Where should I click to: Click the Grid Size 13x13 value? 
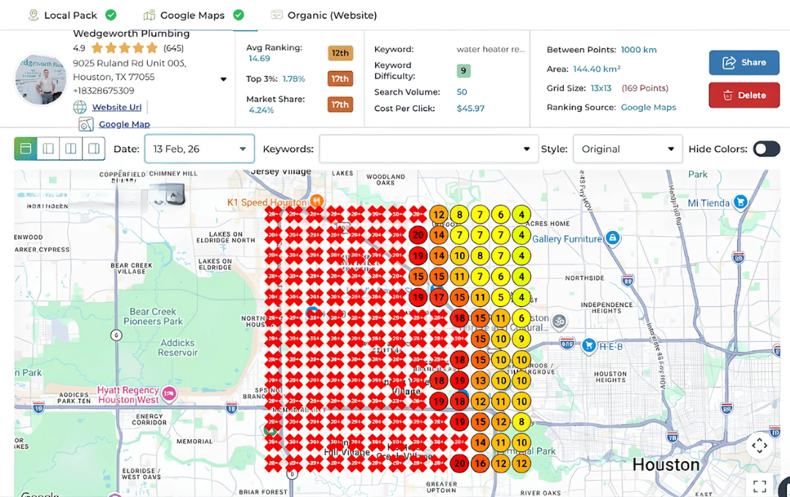pyautogui.click(x=601, y=88)
